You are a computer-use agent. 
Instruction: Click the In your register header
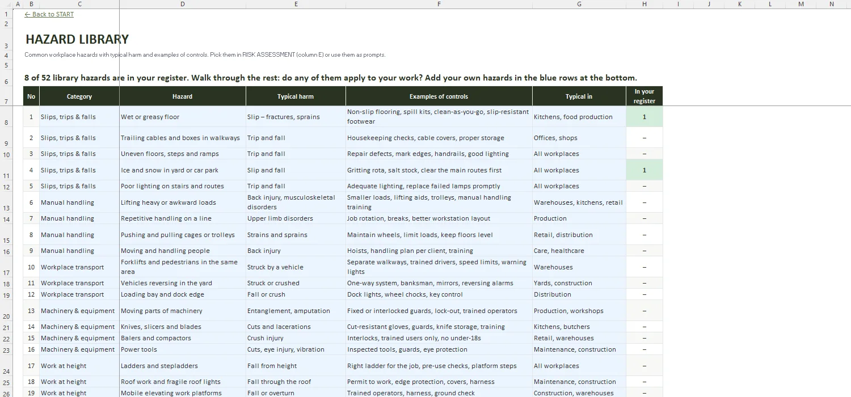[644, 96]
